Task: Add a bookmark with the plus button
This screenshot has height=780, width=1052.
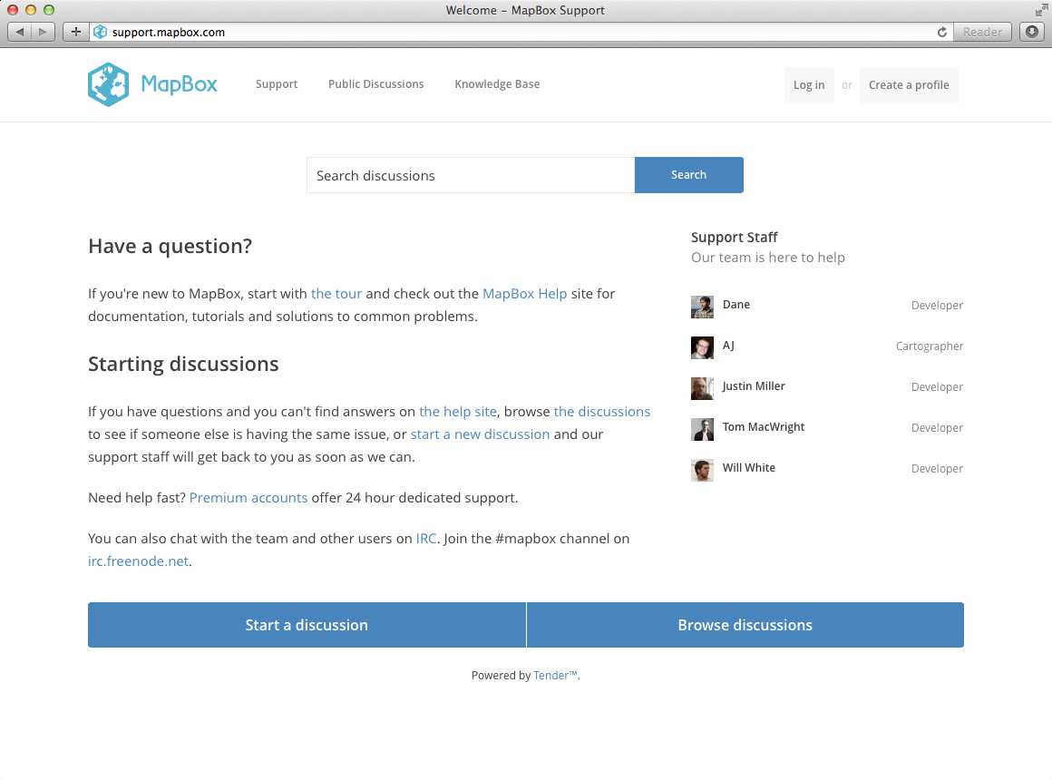Action: [x=76, y=32]
